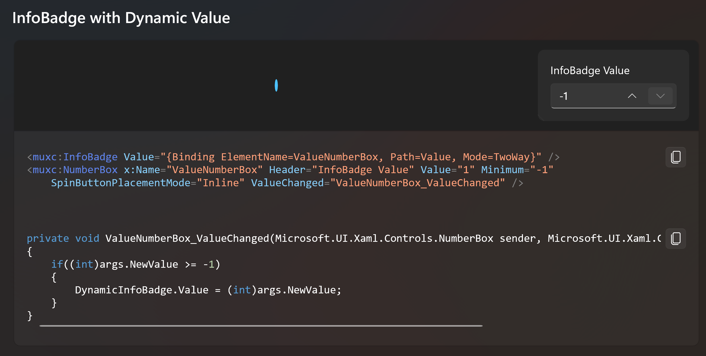Click the InfoBadge Value header label

(590, 70)
